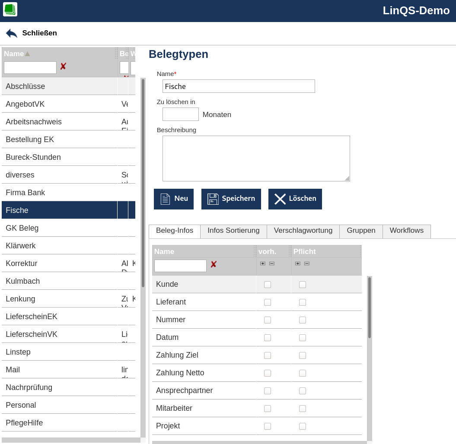Click the Schließen back arrow icon

click(x=12, y=33)
